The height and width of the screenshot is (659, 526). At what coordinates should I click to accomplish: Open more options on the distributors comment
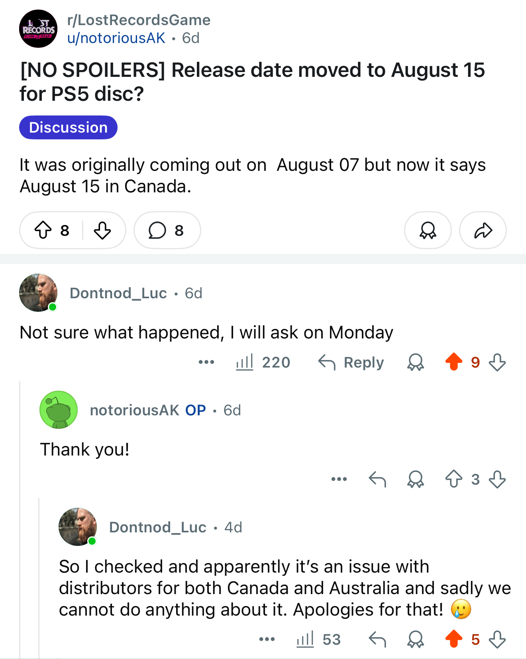tap(267, 639)
